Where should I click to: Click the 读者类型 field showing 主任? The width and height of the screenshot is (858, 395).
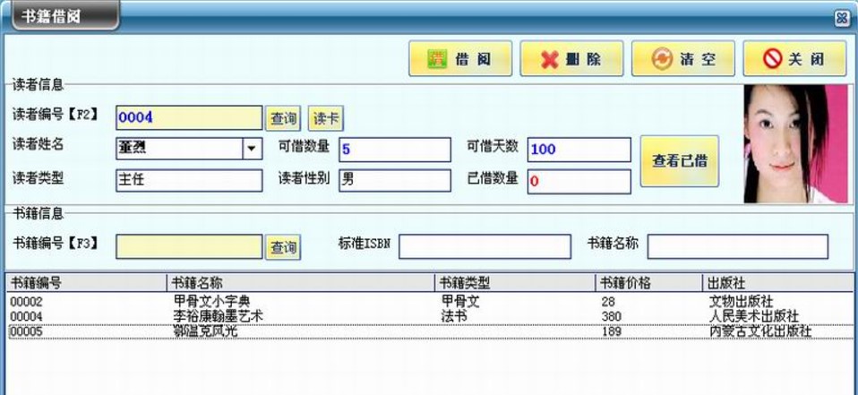[189, 181]
